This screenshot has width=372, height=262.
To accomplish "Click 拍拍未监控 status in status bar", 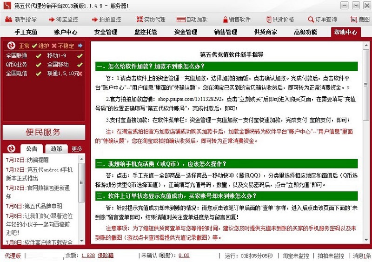I will click(331, 256).
